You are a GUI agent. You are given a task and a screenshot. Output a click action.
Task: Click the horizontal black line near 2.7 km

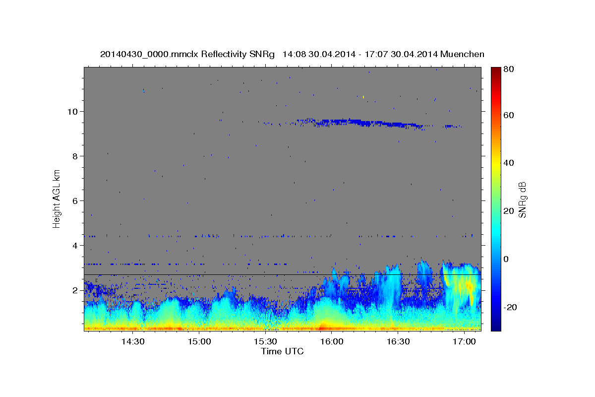click(x=282, y=274)
